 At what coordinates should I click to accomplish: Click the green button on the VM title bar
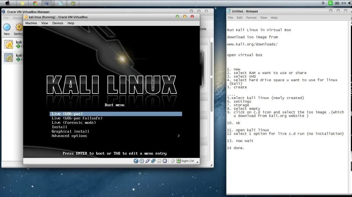tap(177, 17)
